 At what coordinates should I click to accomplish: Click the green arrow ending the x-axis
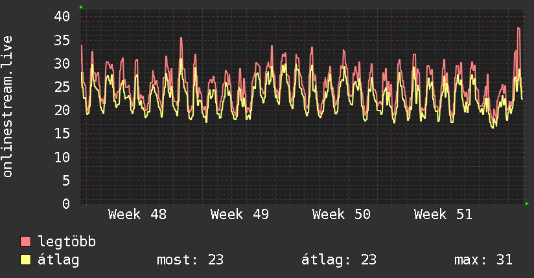(528, 204)
